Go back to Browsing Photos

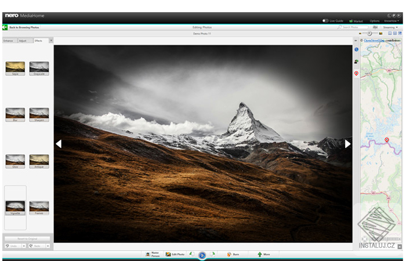click(24, 27)
